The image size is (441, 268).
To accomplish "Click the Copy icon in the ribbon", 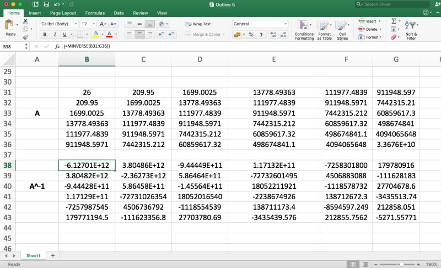I will point(25,29).
